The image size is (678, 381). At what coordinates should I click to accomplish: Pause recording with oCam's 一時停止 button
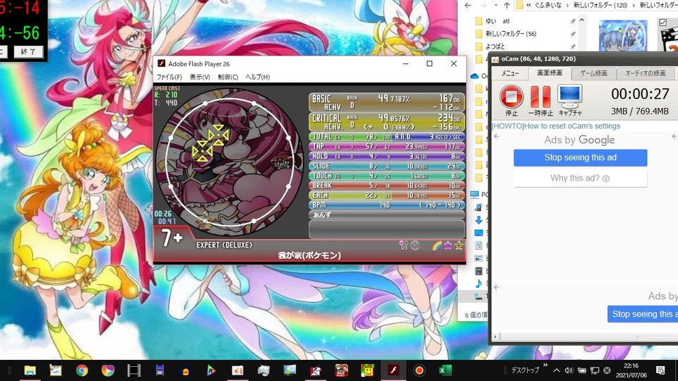(x=540, y=97)
